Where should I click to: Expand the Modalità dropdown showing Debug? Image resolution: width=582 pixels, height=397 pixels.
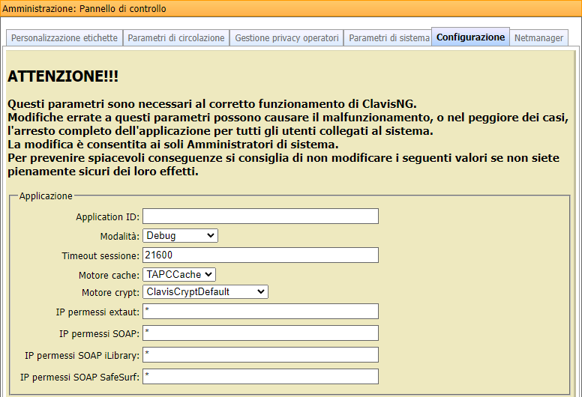coord(180,236)
